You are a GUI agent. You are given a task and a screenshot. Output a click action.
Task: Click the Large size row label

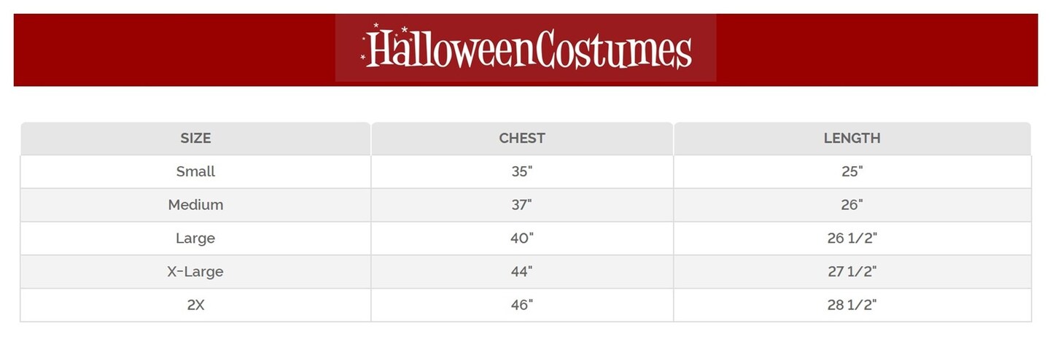click(195, 238)
